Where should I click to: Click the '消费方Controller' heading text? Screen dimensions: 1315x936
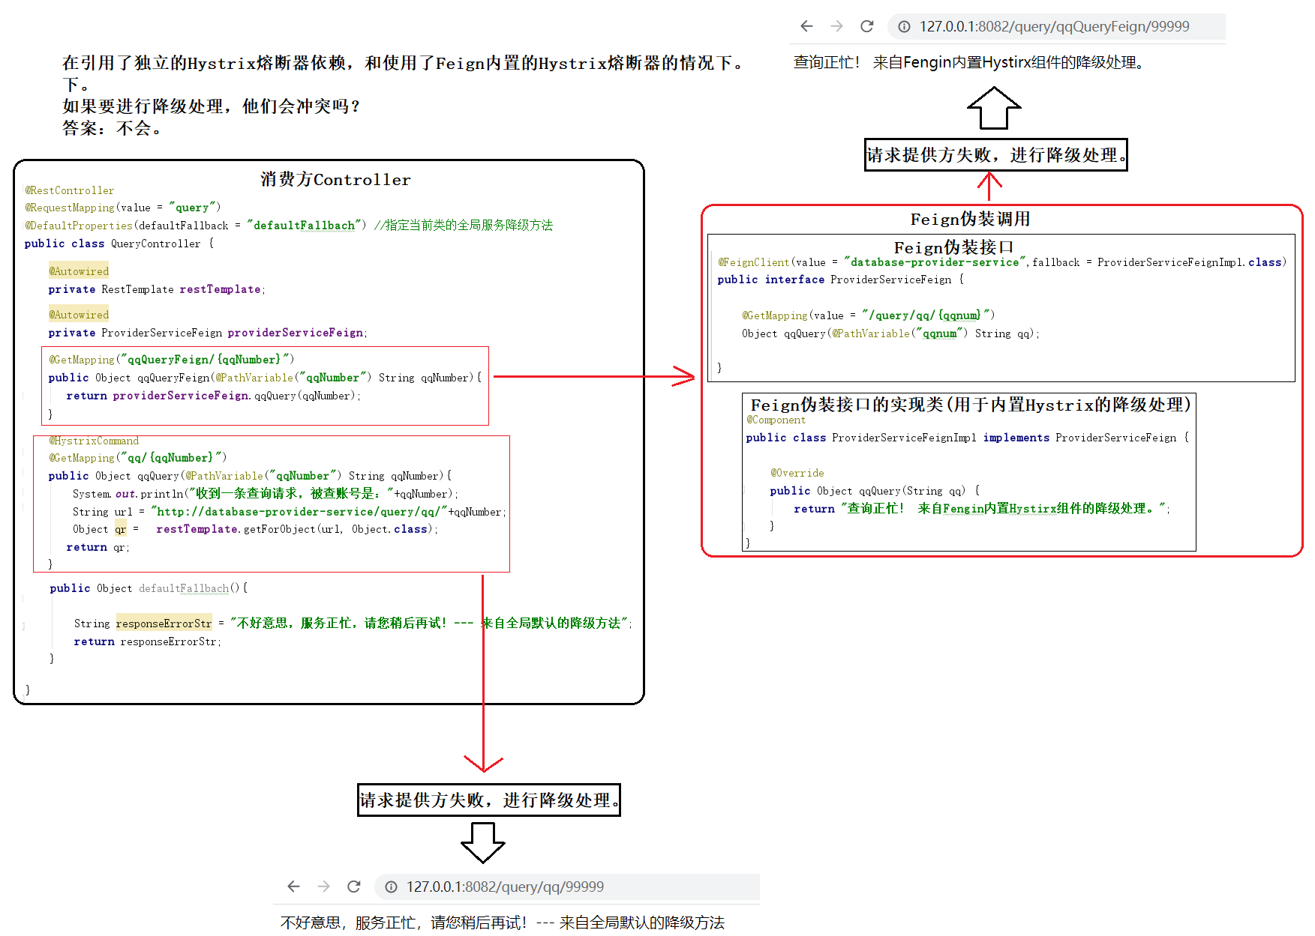(x=335, y=179)
